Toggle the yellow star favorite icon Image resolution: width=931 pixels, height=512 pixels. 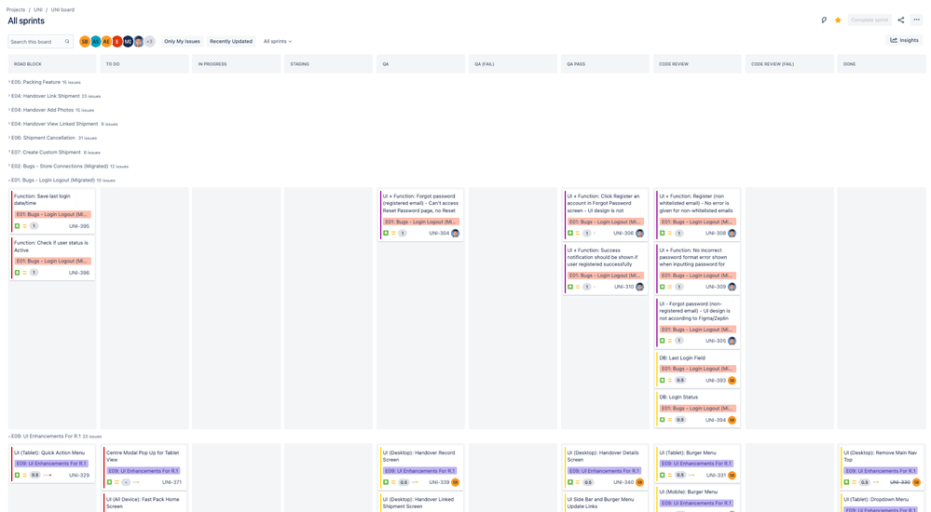click(x=838, y=20)
